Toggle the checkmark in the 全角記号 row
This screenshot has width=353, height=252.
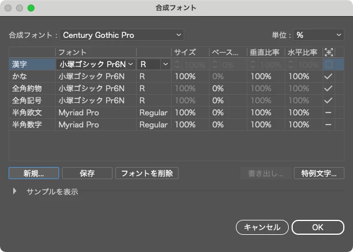(328, 100)
